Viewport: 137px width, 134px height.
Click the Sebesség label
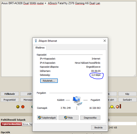point(45,75)
